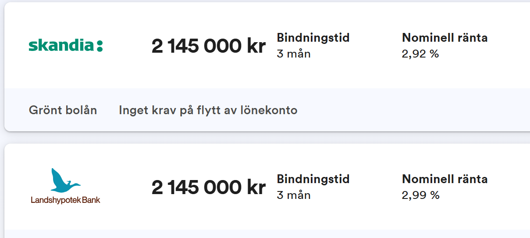Click the word kr in the Landshypotek loan amount
Screen dimensions: 530x238
(x=256, y=188)
